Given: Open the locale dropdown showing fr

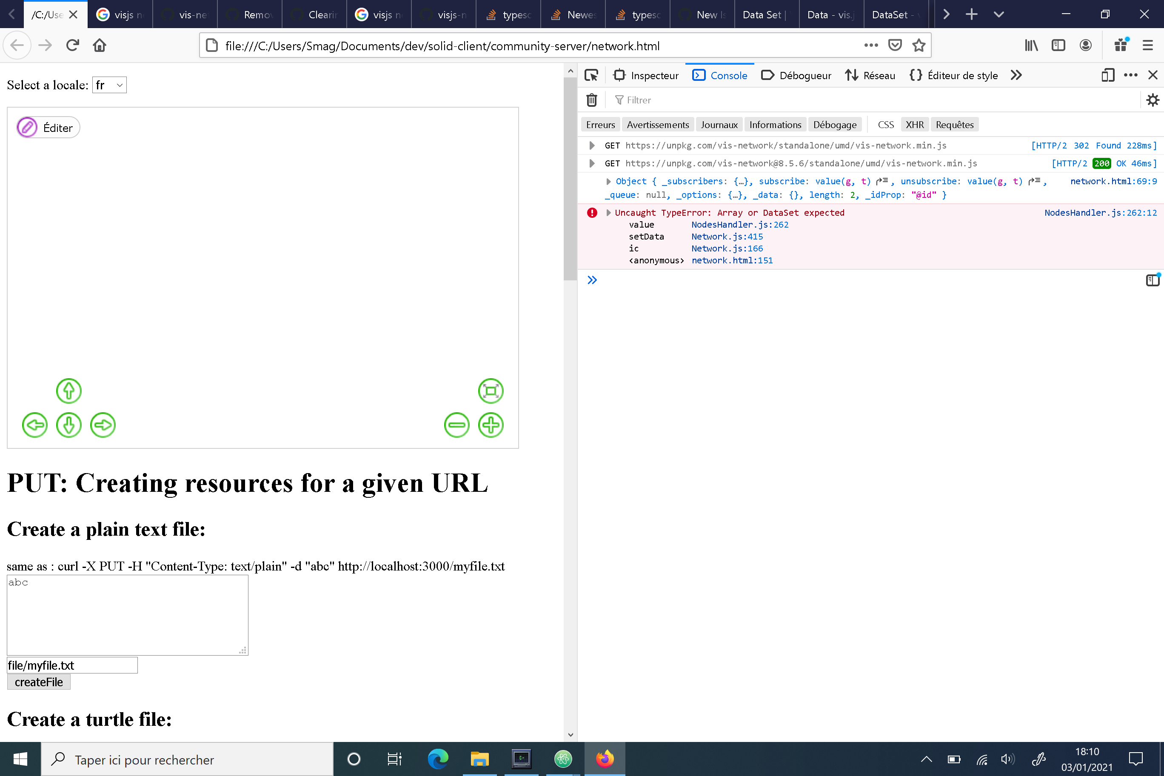Looking at the screenshot, I should [109, 85].
